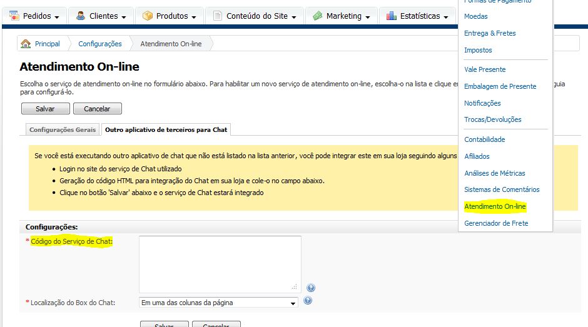The image size is (588, 327).
Task: Open the Localização do Box do Chat dropdown
Action: (x=218, y=303)
